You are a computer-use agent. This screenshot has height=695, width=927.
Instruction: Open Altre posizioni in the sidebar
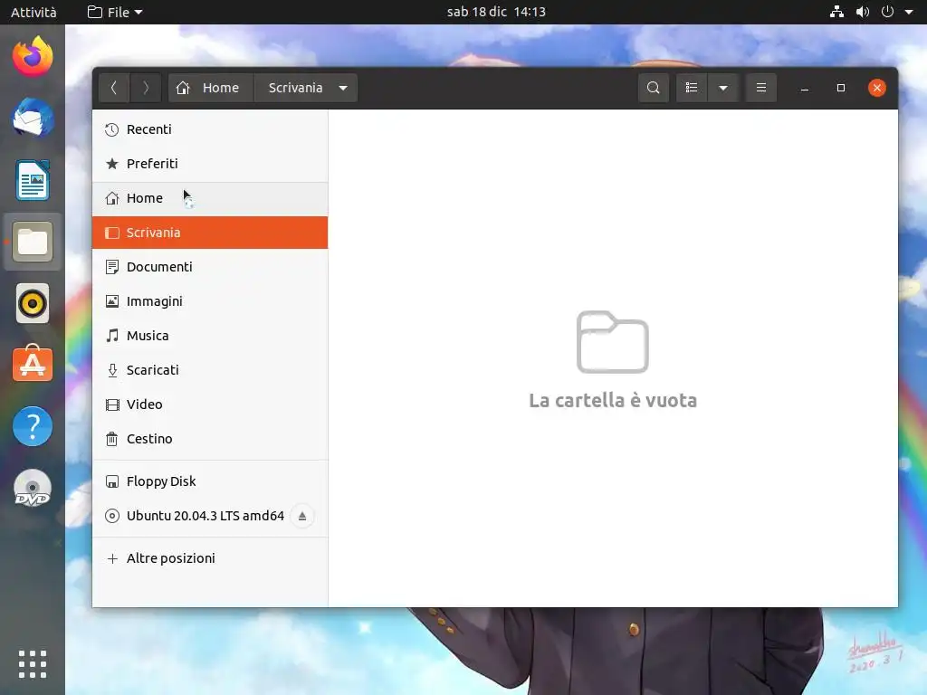coord(210,558)
